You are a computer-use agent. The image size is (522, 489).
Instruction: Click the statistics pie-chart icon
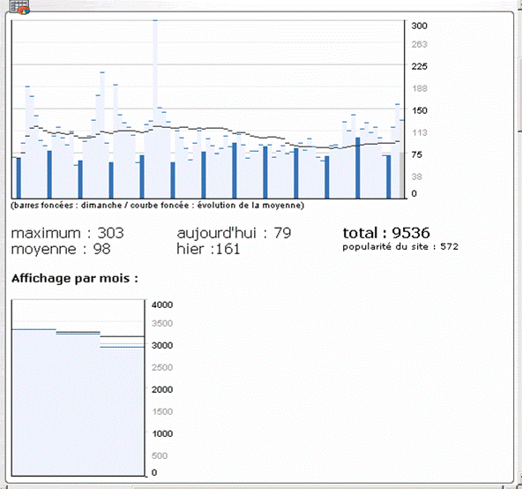[20, 7]
